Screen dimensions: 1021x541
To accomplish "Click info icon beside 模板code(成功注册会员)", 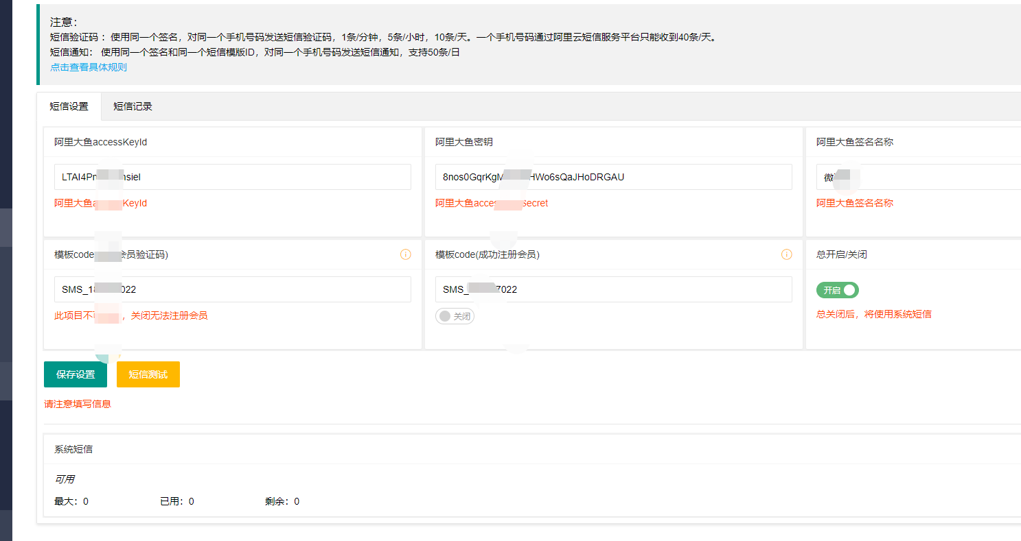I will click(x=787, y=254).
